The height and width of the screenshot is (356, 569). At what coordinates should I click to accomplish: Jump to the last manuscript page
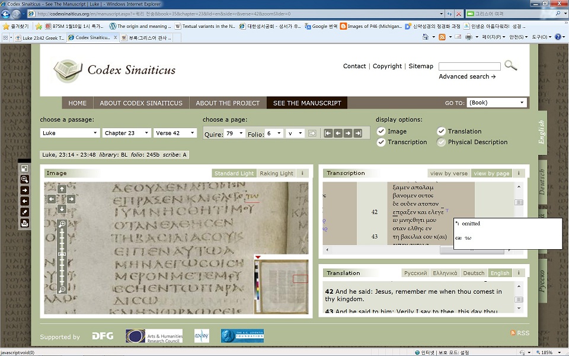(358, 133)
